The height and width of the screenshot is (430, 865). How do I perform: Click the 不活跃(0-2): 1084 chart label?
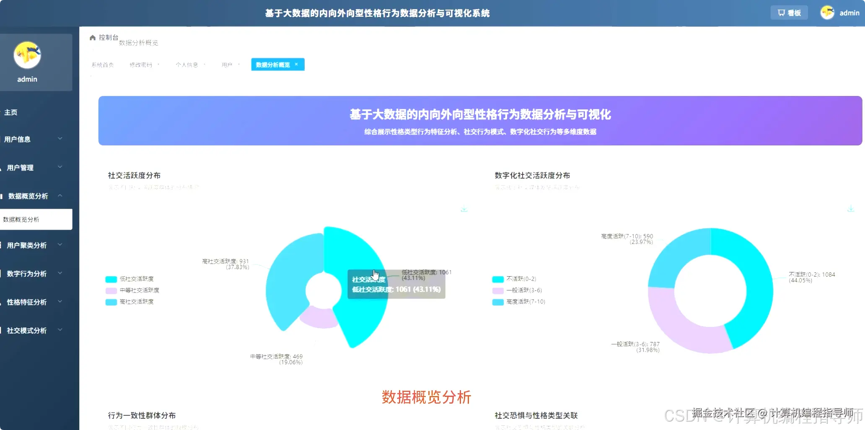coord(812,277)
